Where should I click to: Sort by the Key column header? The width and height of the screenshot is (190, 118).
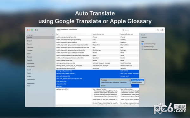point(74,34)
